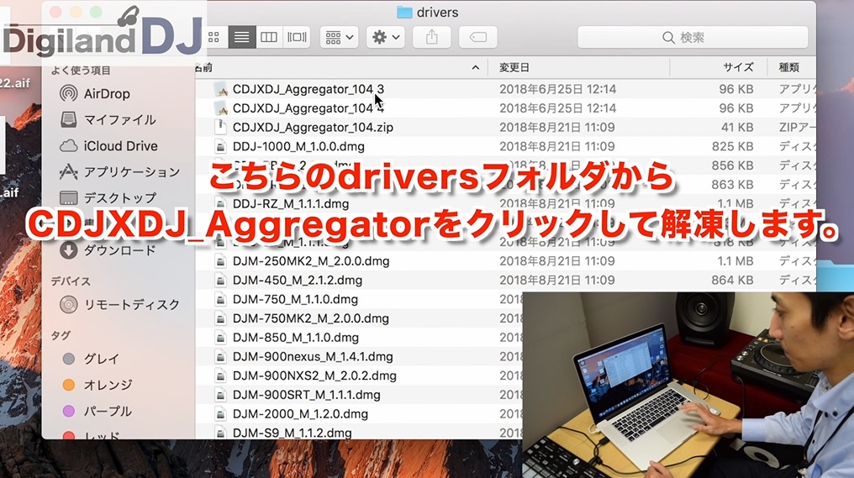Select the グレイ tag

(x=91, y=359)
